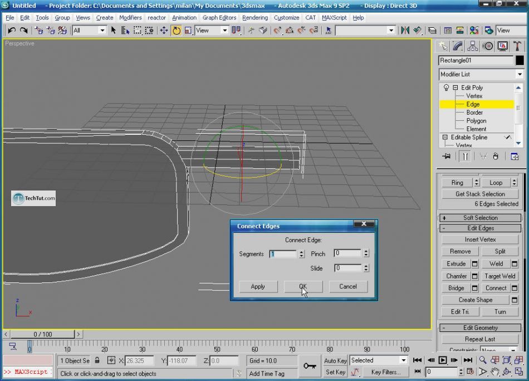
Task: Click the Align tool icon
Action: click(x=417, y=31)
